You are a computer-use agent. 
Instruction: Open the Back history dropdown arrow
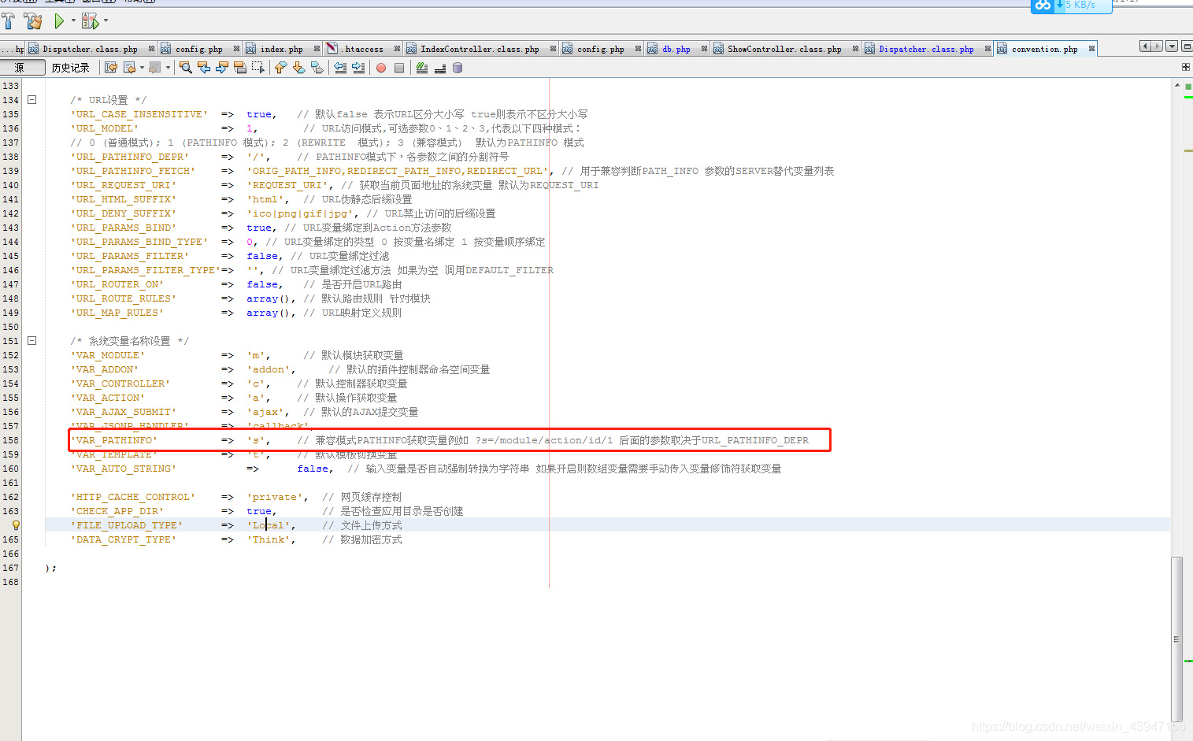pos(142,68)
